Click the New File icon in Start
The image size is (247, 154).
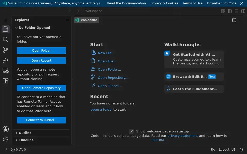pyautogui.click(x=93, y=52)
